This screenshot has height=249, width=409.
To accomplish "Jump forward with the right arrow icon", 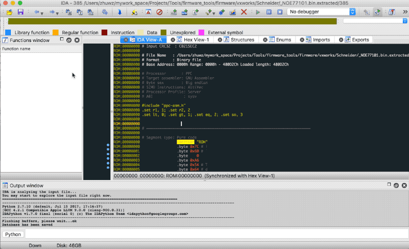I will (x=52, y=12).
